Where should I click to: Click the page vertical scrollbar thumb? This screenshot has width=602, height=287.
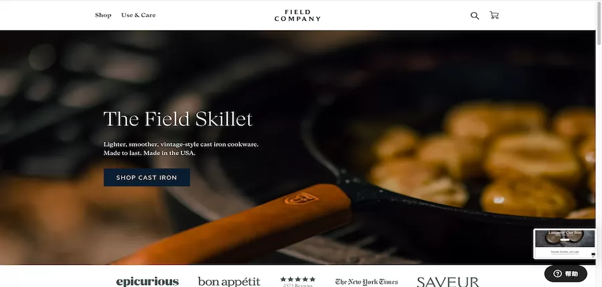pos(599,24)
